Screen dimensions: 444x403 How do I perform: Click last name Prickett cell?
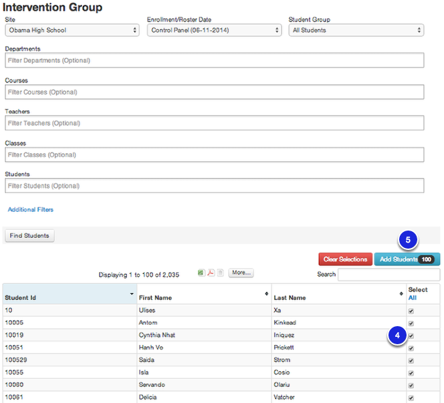(339, 348)
